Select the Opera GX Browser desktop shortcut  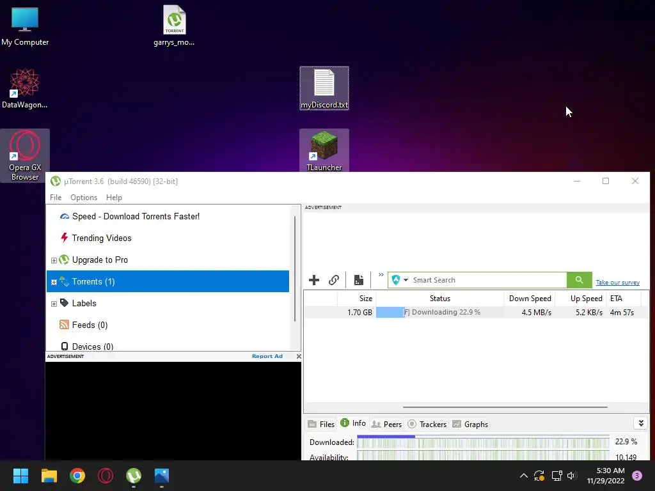(25, 155)
